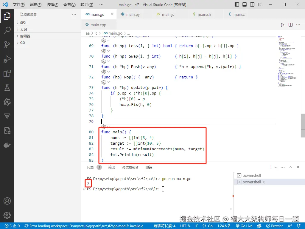Change LF end of line sequence
Viewport: 305px width, 229px height.
pyautogui.click(x=196, y=226)
